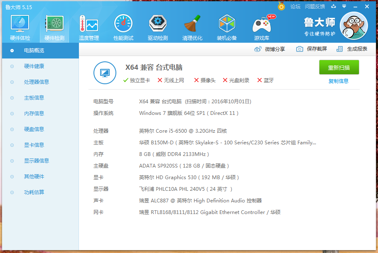Click the 电脑型号 label
378x253 pixels.
click(103, 102)
